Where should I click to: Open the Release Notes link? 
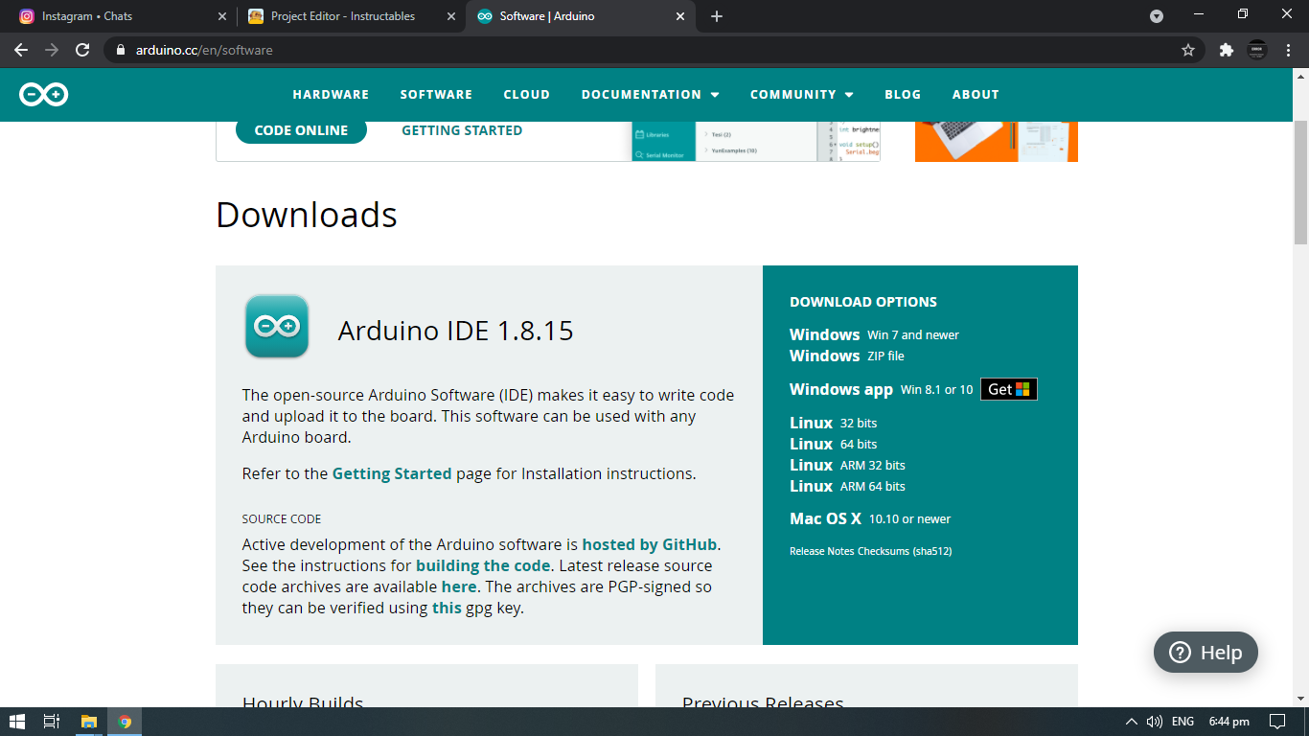click(822, 551)
